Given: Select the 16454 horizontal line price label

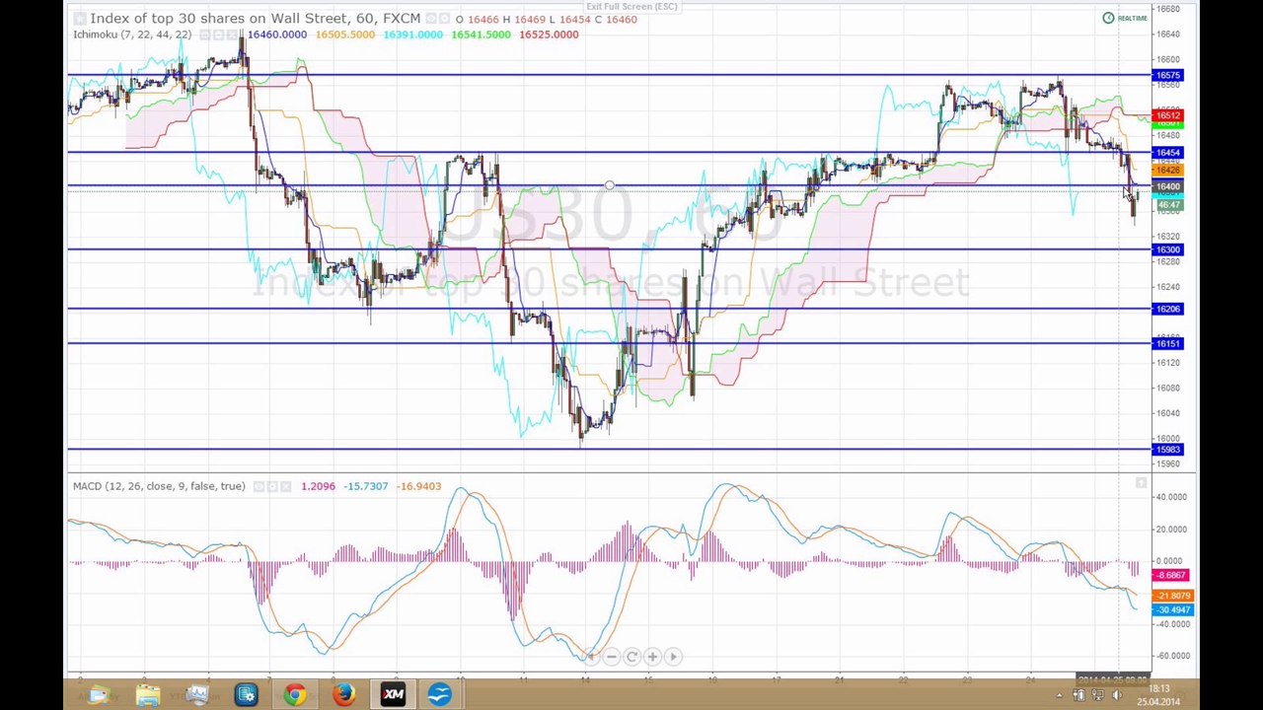Looking at the screenshot, I should [x=1167, y=153].
